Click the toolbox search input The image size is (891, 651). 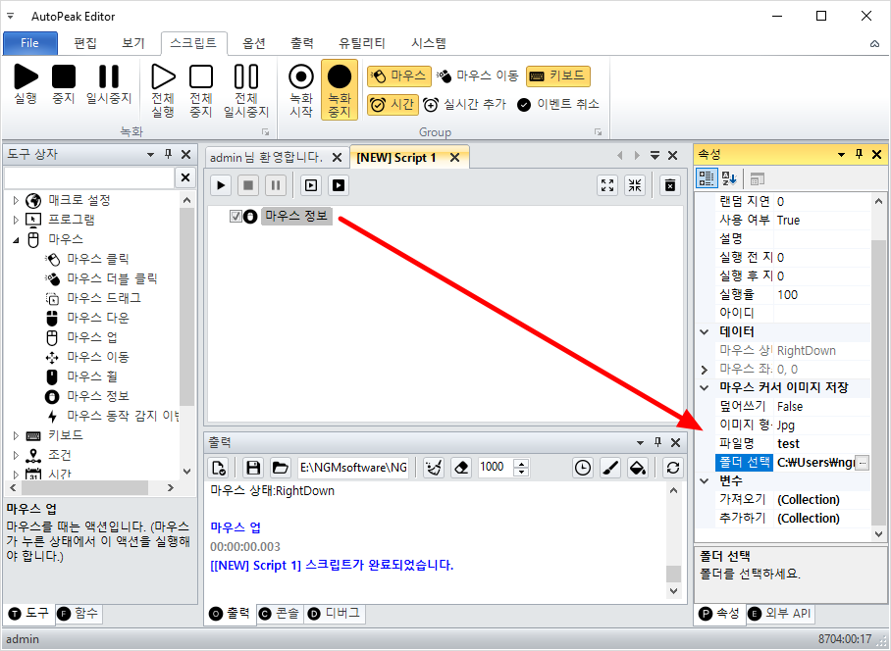[89, 177]
